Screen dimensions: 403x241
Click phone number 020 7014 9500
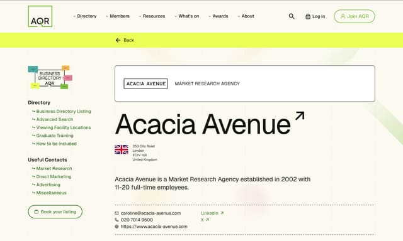click(x=137, y=220)
